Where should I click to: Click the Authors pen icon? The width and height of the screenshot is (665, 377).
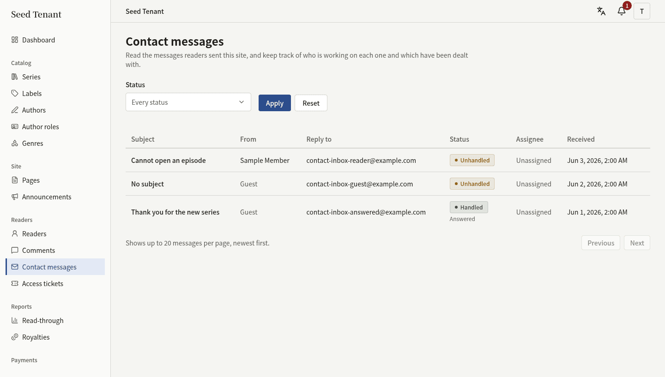point(15,110)
